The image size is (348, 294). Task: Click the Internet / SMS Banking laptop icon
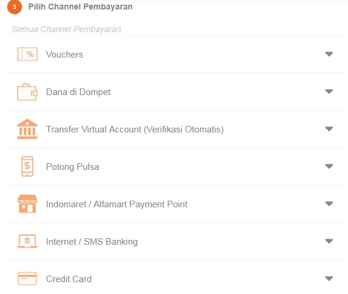click(x=27, y=241)
